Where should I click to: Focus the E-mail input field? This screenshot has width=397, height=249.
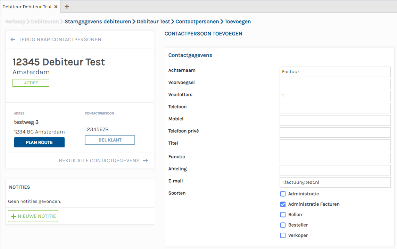[x=335, y=182]
